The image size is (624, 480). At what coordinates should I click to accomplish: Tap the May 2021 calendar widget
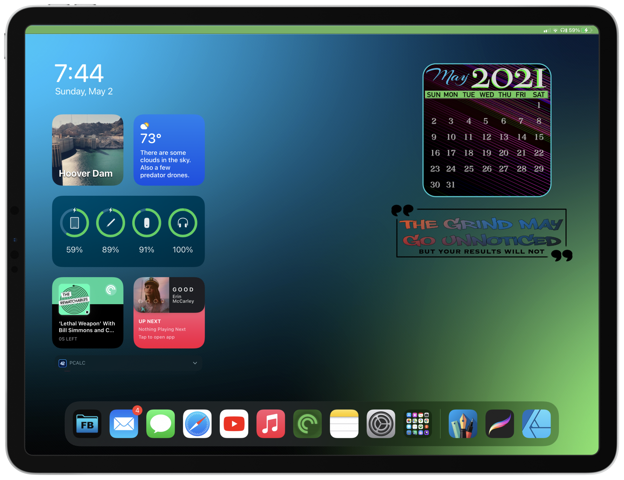click(487, 130)
